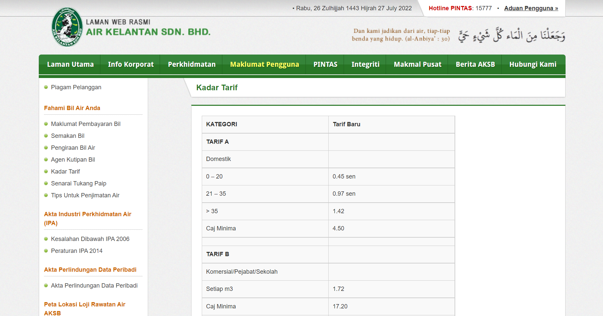This screenshot has width=603, height=316.
Task: Select the Komersial/Pejabat/Sekolah cell
Action: 265,272
